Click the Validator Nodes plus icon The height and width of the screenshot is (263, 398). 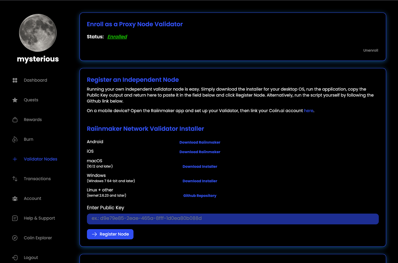pyautogui.click(x=15, y=159)
